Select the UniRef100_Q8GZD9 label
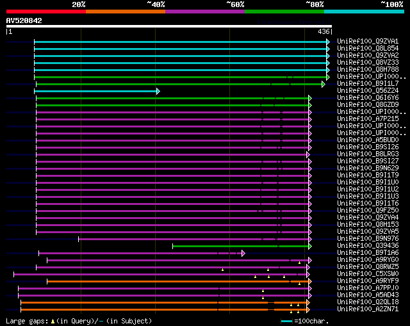Screen dimensions: 410x326 (368, 105)
